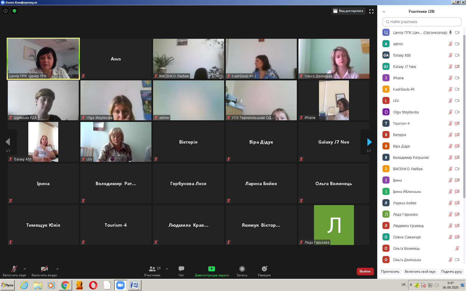Select Ольга Долінська video tile

(334, 59)
